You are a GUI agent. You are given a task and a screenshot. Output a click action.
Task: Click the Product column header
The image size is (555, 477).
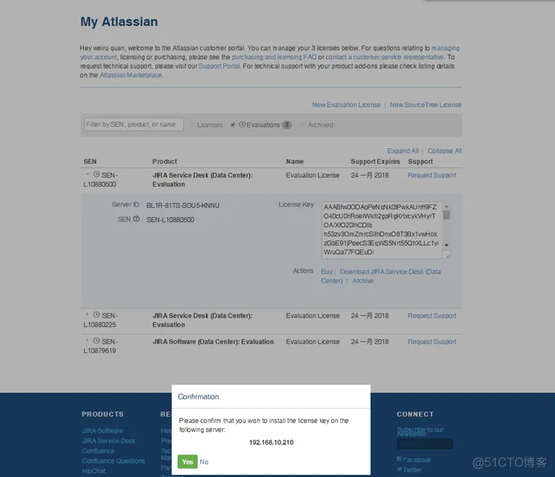[x=165, y=162]
